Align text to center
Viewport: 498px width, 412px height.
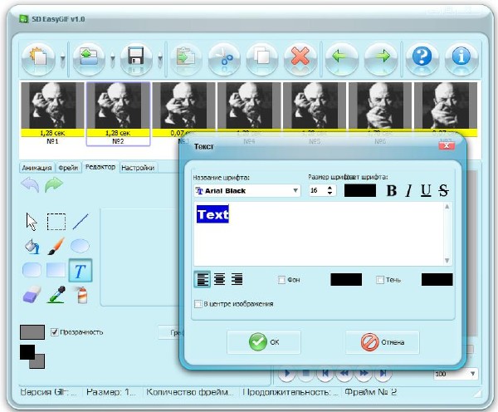click(220, 279)
